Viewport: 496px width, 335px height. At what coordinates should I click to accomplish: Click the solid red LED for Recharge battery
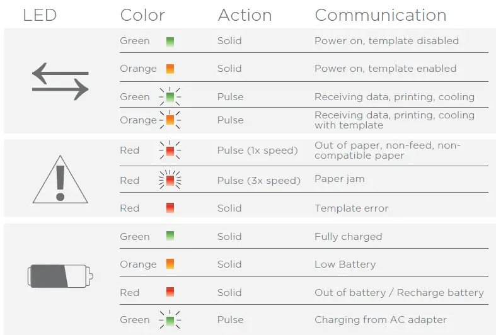coord(170,292)
